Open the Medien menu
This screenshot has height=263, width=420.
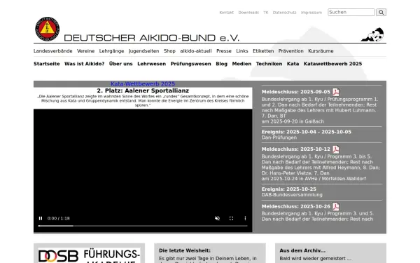coord(241,64)
